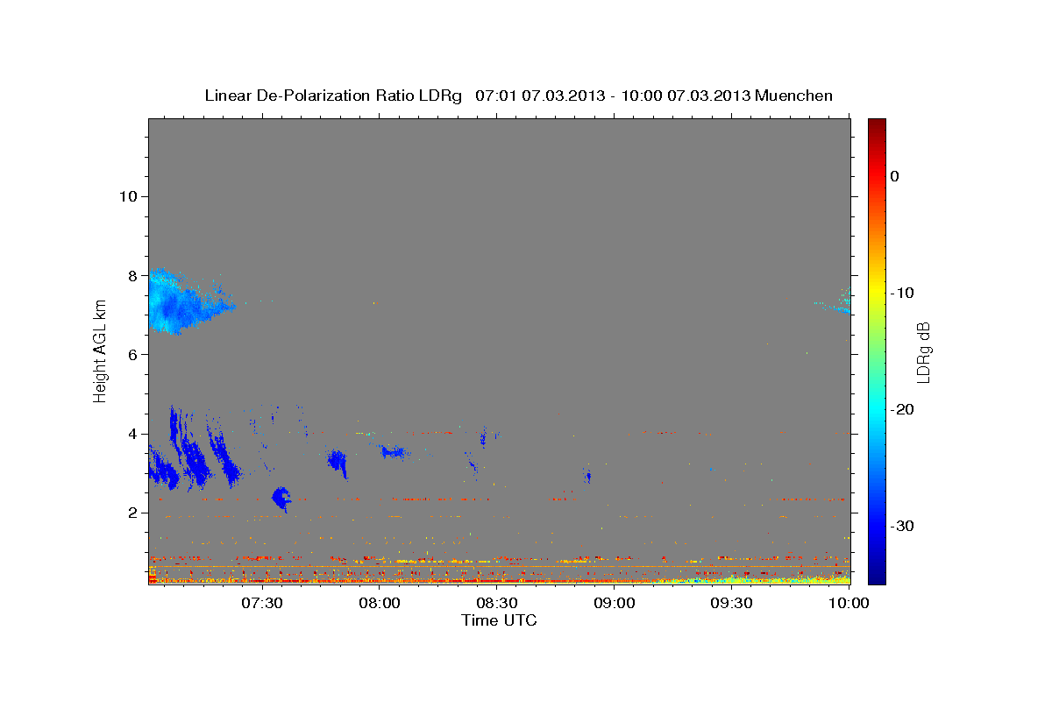Click the '09:30' time axis label

point(731,603)
